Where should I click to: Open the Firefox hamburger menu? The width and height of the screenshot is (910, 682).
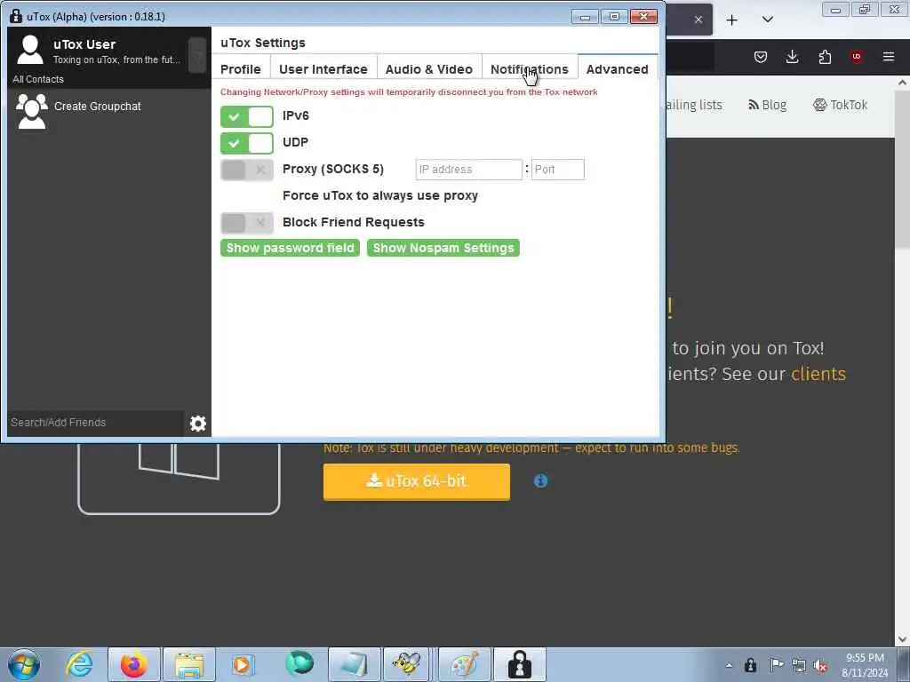[x=889, y=57]
